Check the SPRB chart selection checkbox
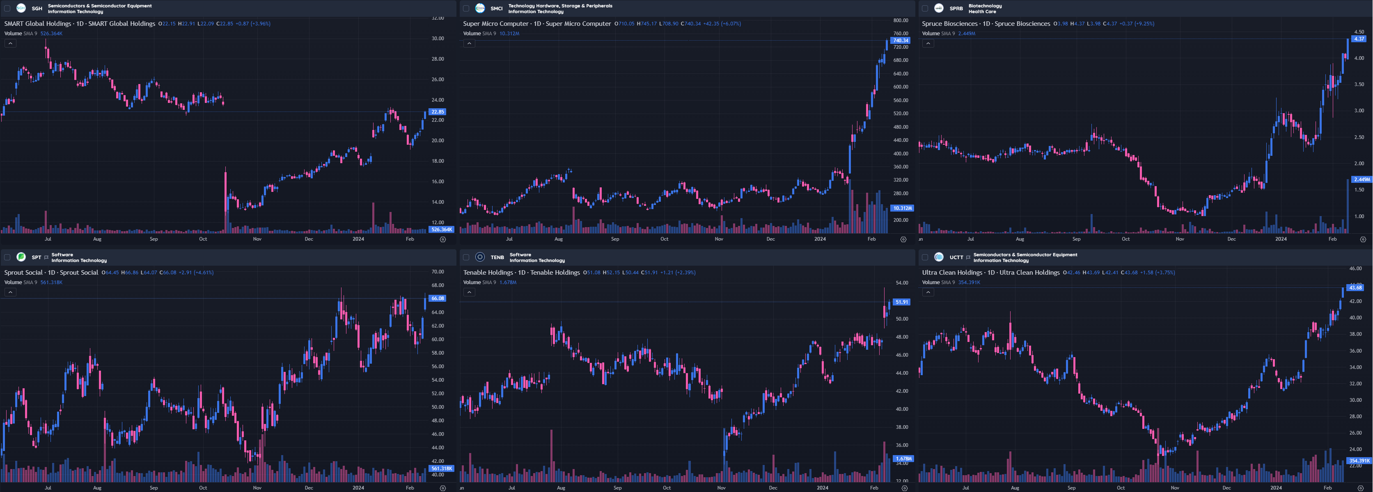1373x492 pixels. [x=925, y=9]
